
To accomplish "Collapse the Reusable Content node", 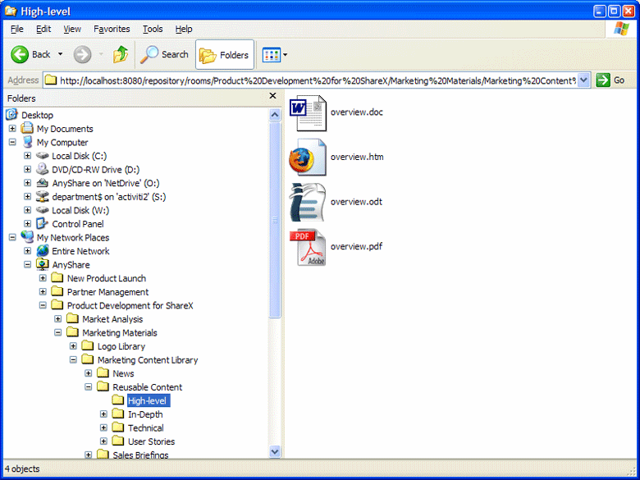I will click(x=88, y=387).
